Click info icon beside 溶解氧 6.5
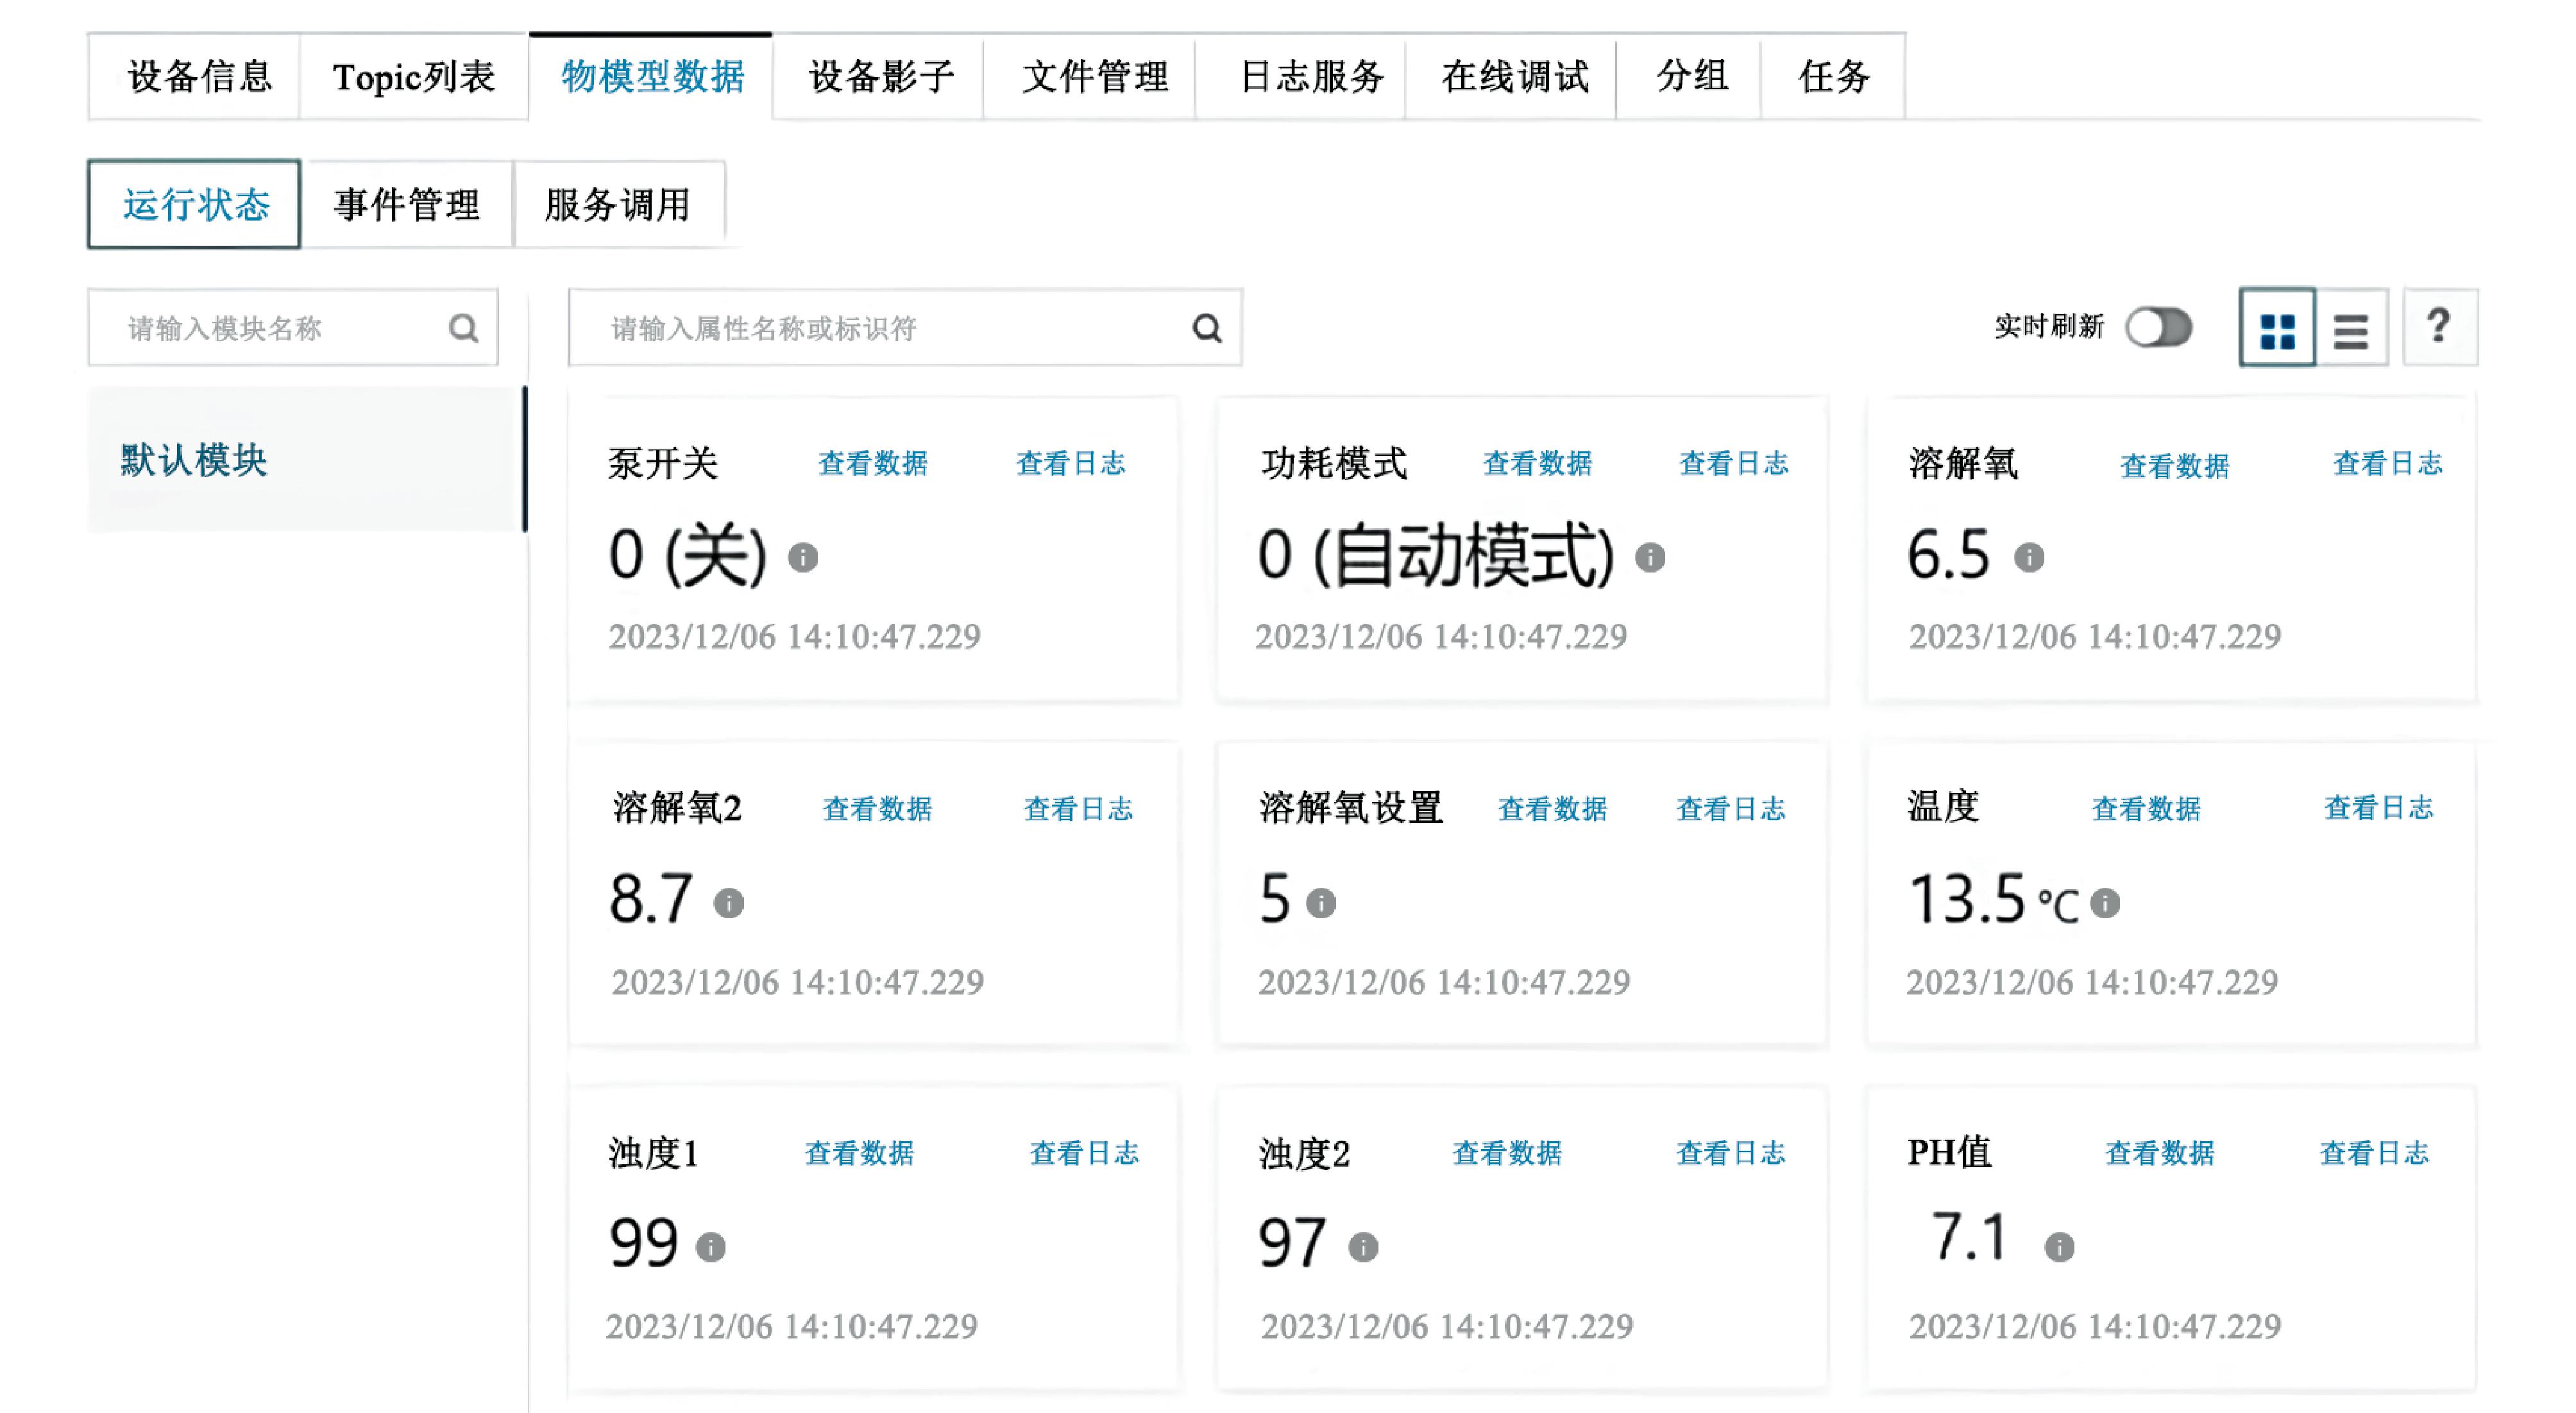This screenshot has height=1413, width=2576. 2029,556
